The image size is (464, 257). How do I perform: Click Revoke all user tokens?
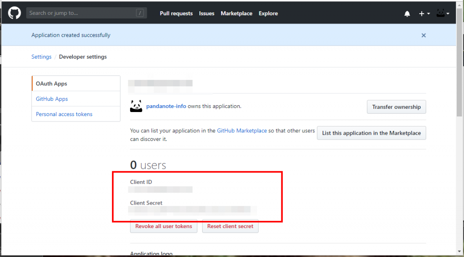(164, 226)
